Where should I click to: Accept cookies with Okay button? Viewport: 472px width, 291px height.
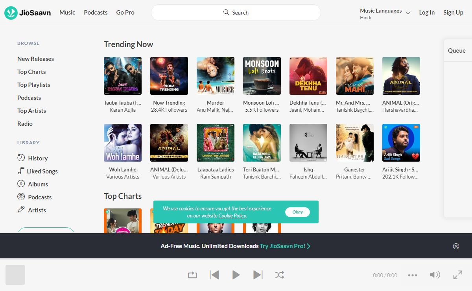(x=297, y=212)
